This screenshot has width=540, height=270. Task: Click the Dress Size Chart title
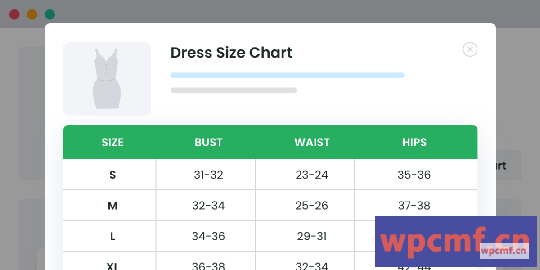231,53
